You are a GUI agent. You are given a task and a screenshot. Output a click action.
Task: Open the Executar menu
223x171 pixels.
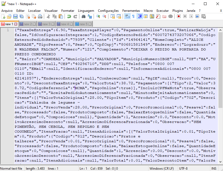[x=162, y=11]
